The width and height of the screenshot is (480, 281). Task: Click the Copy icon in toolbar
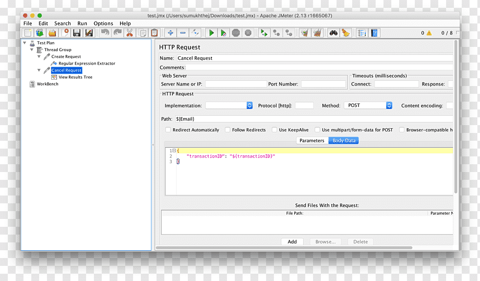pyautogui.click(x=142, y=33)
